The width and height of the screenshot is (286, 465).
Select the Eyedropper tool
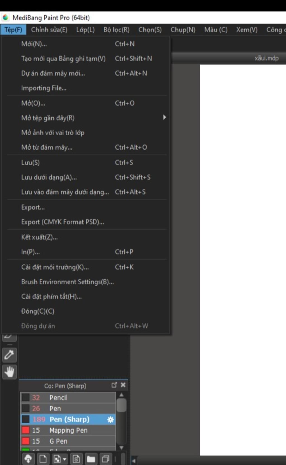pyautogui.click(x=9, y=355)
